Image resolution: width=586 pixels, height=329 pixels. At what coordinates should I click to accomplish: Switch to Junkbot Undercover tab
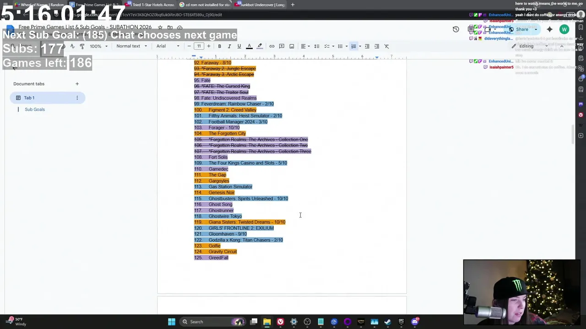pos(260,5)
